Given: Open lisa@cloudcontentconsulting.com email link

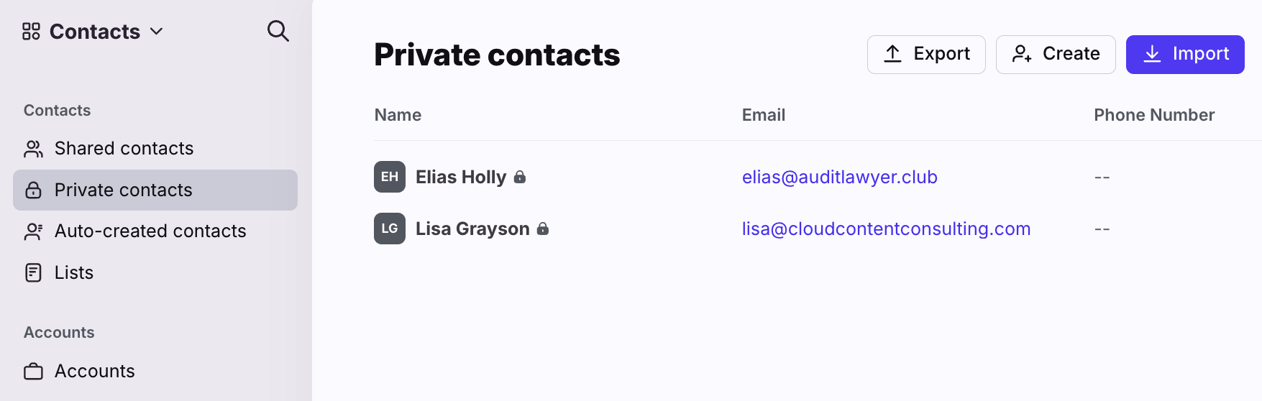Looking at the screenshot, I should point(886,229).
